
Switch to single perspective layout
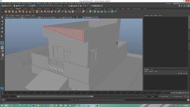click(2, 48)
